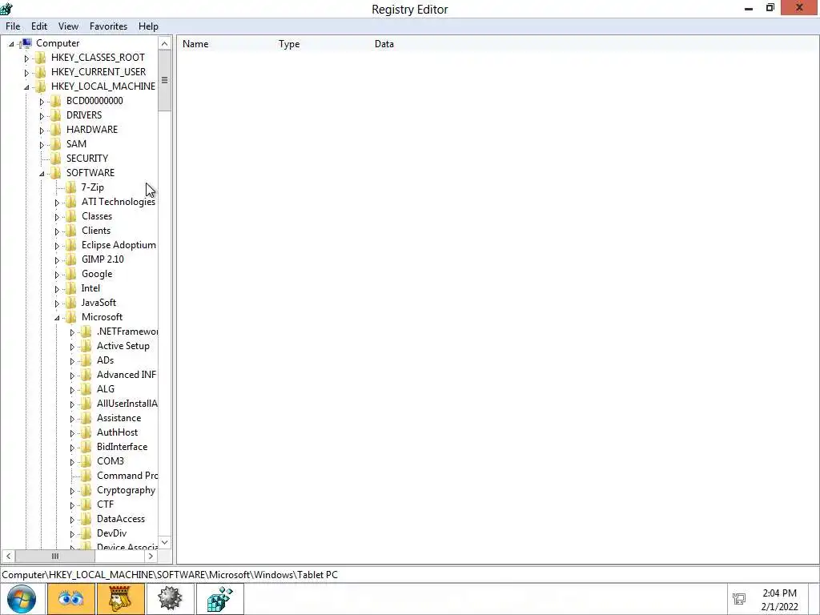The height and width of the screenshot is (615, 820).
Task: Expand HKEY_CLASSES_ROOT arrow
Action: pyautogui.click(x=26, y=58)
